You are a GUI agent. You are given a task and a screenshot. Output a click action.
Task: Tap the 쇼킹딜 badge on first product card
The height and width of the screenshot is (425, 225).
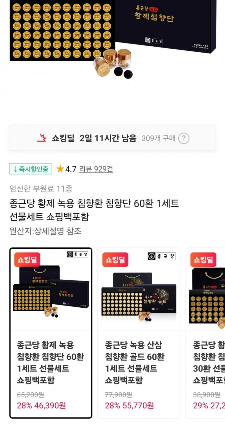[x=27, y=260]
